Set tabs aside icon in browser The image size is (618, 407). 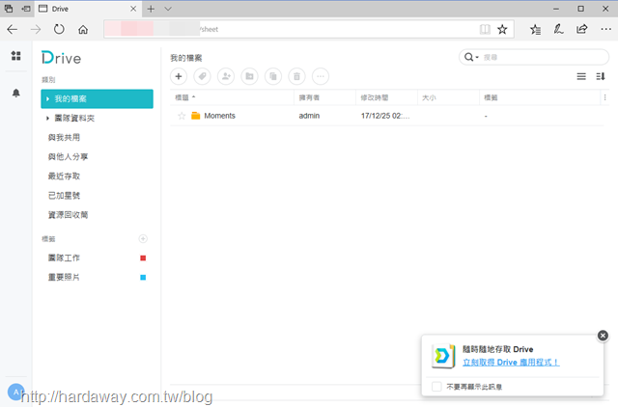(25, 9)
